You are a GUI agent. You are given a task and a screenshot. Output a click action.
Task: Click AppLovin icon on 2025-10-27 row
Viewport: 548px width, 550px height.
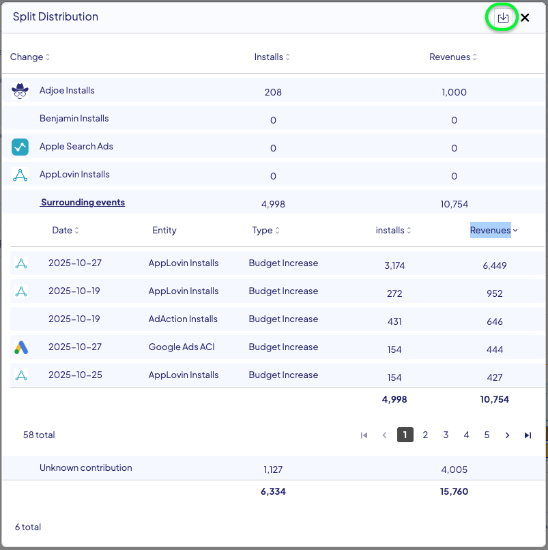tap(20, 263)
